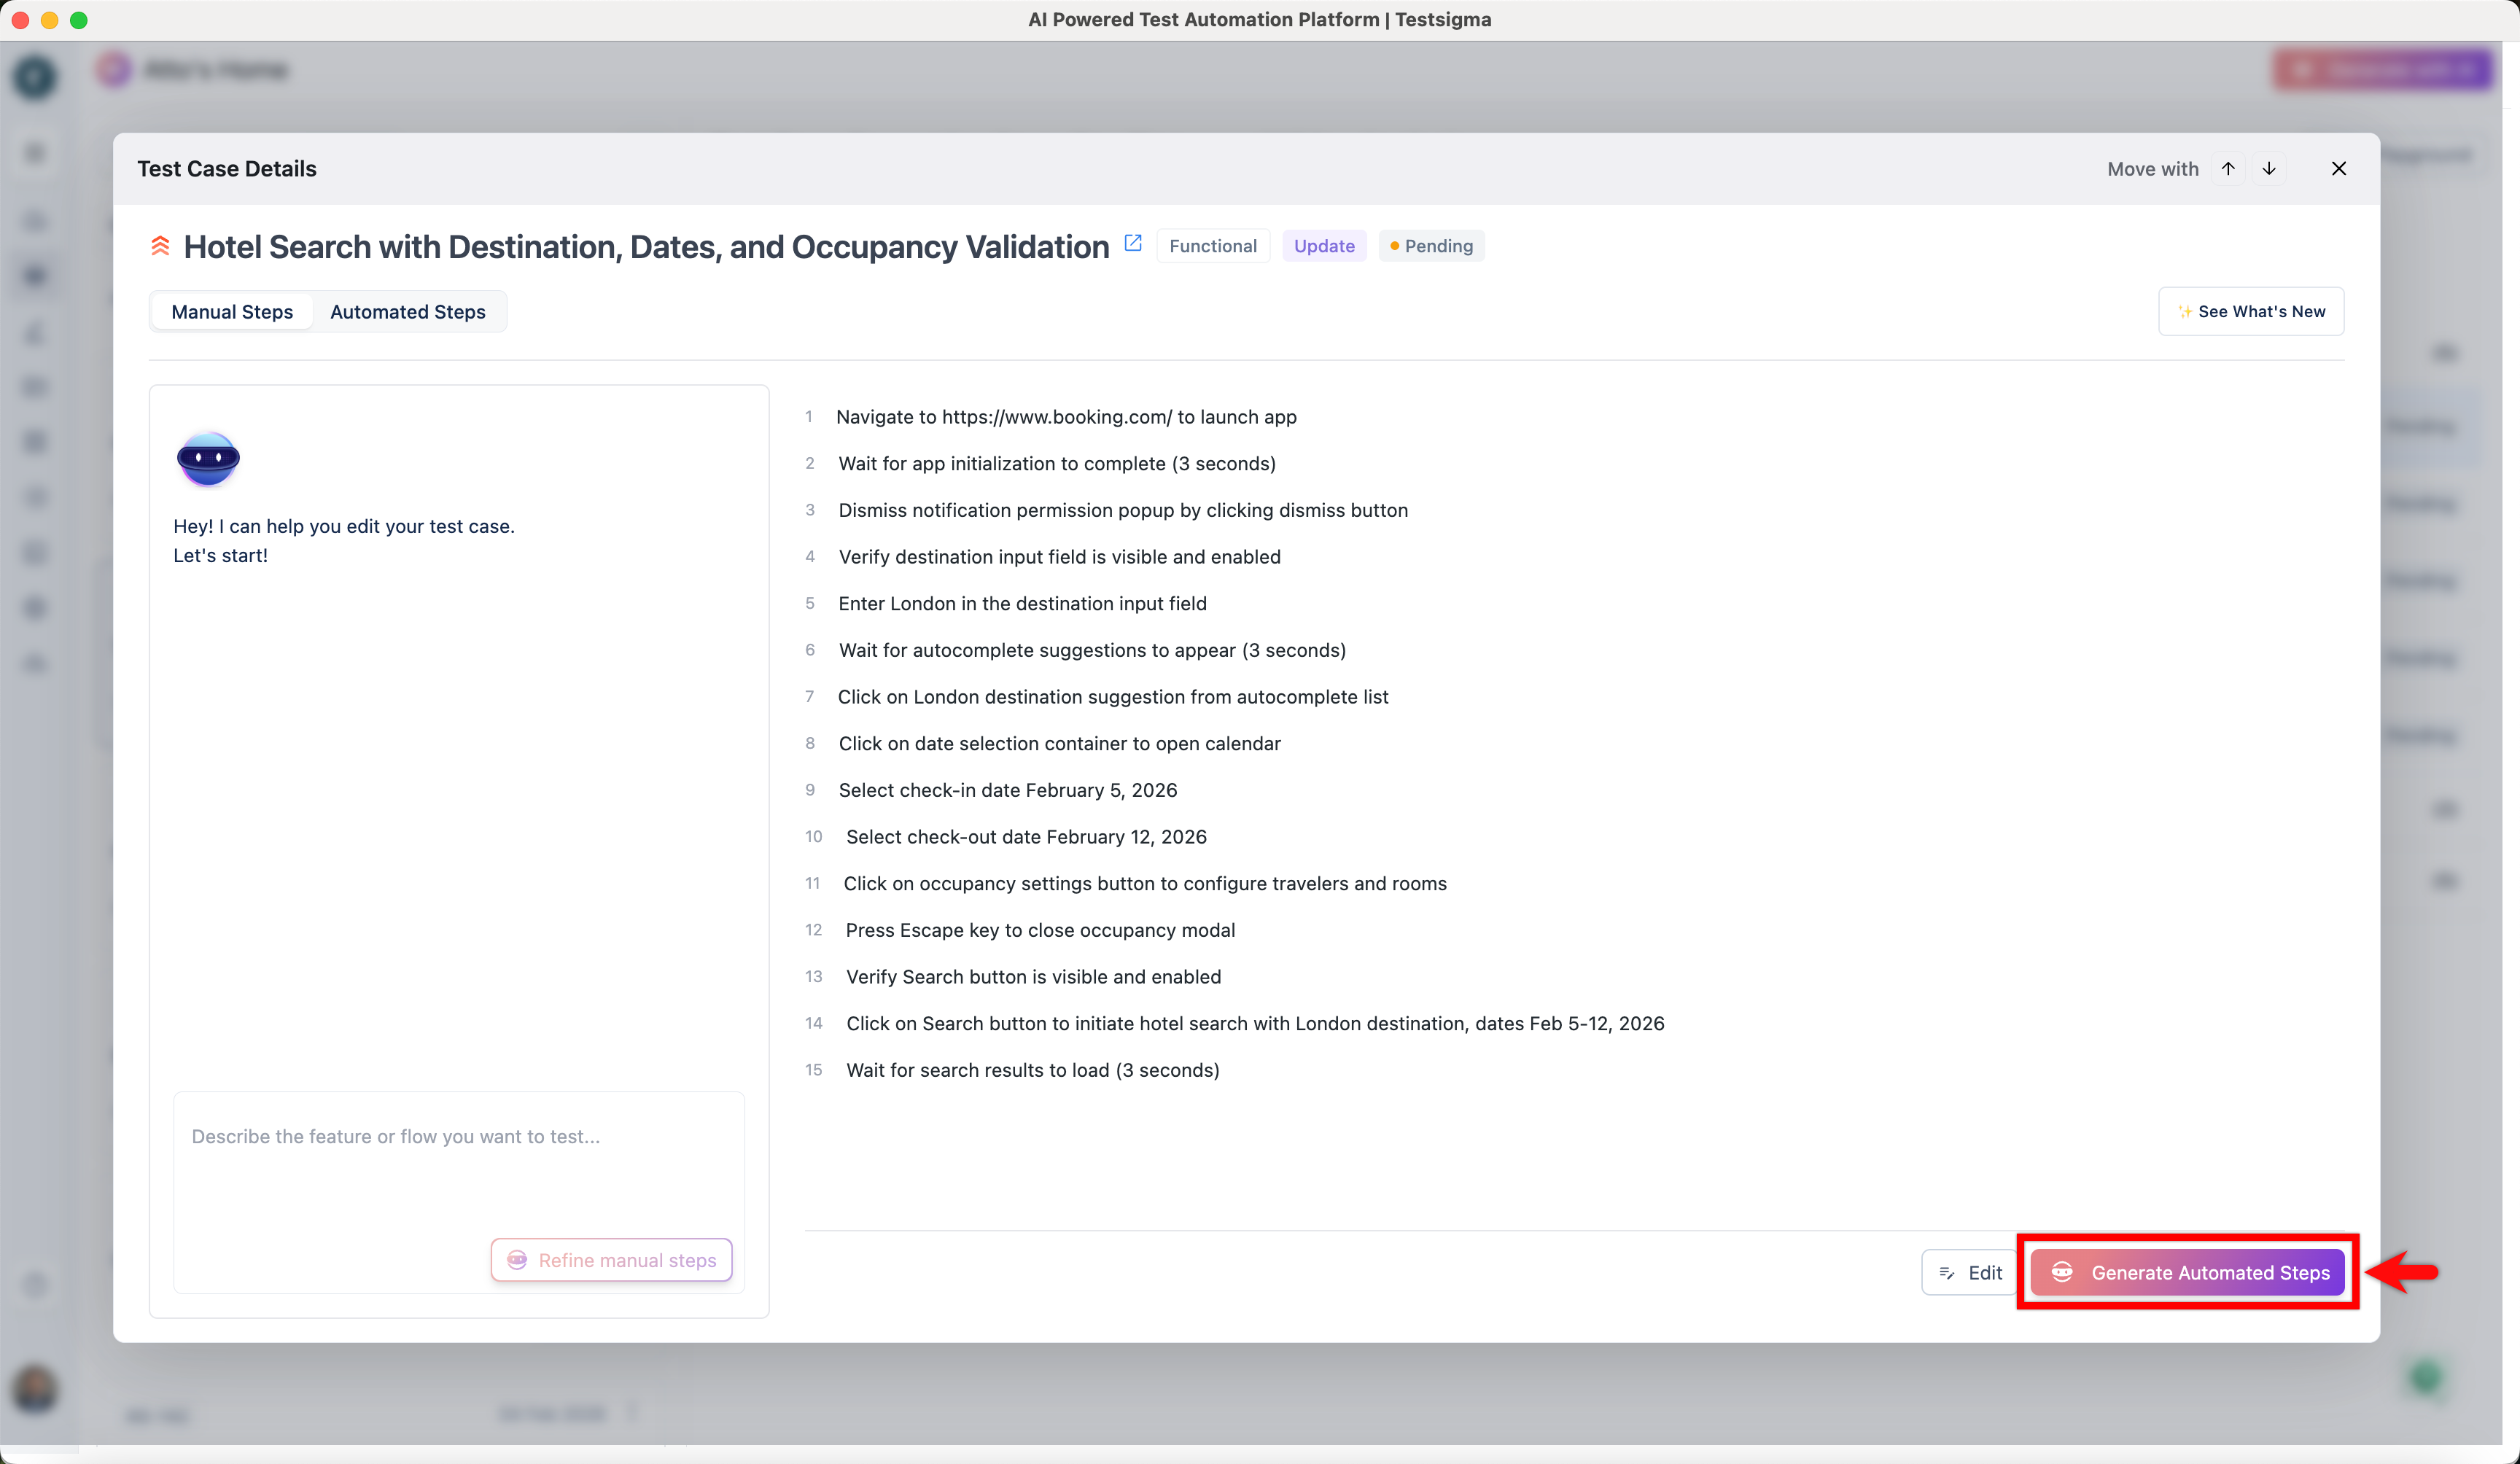This screenshot has height=1464, width=2520.
Task: Click step 9 check-in date February 5
Action: [x=1008, y=790]
